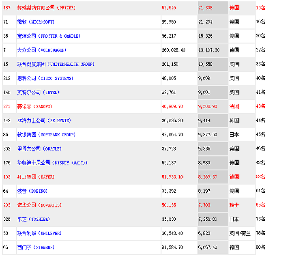Open the 宝洁公司 (PROCTER & GAMBLE) link

(49, 36)
